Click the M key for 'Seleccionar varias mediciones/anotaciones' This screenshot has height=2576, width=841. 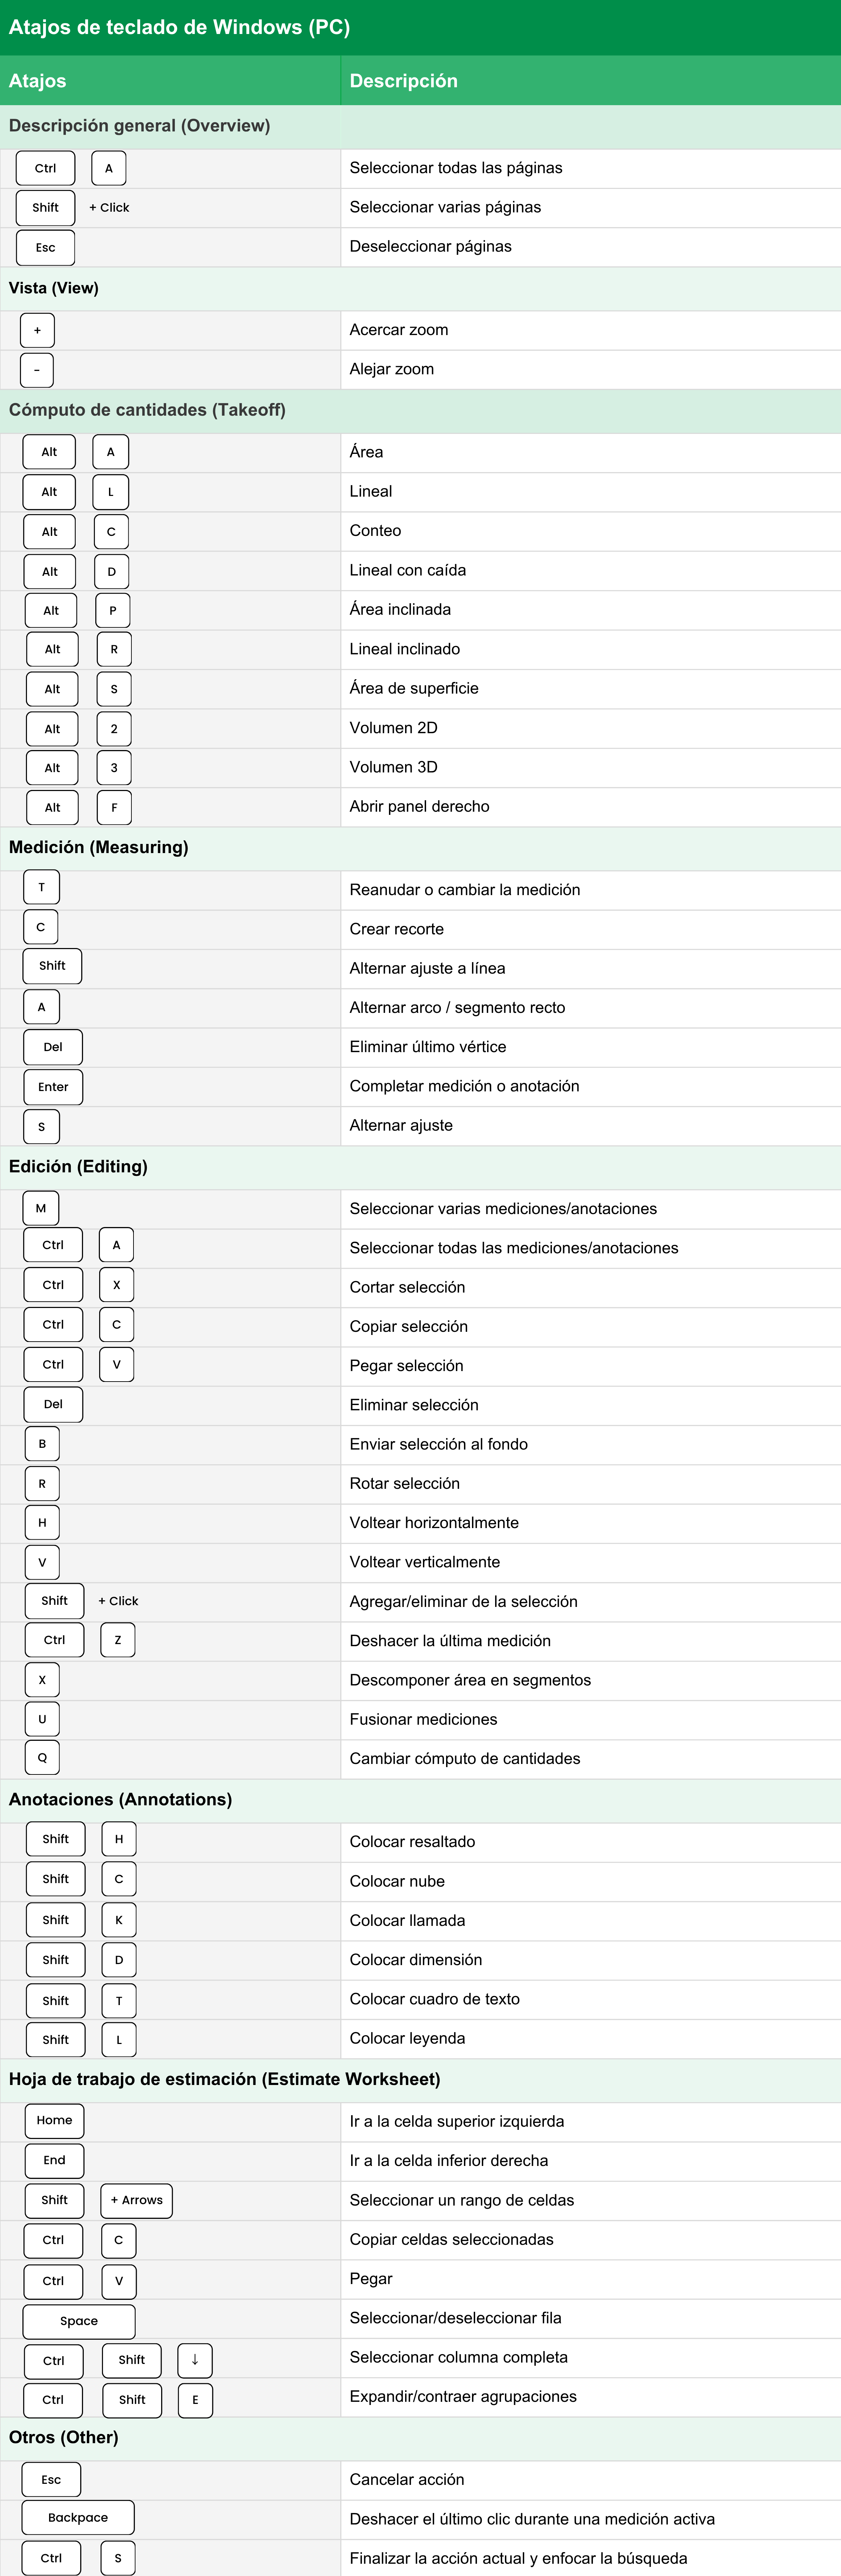coord(41,1208)
